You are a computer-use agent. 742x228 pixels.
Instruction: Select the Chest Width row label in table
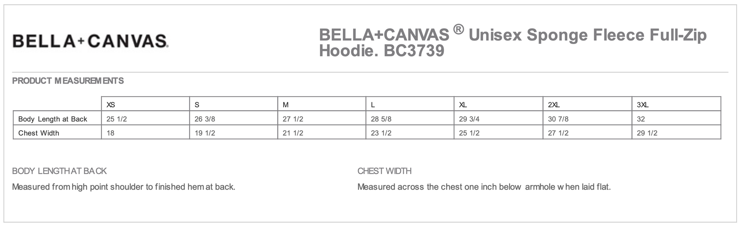coord(39,133)
